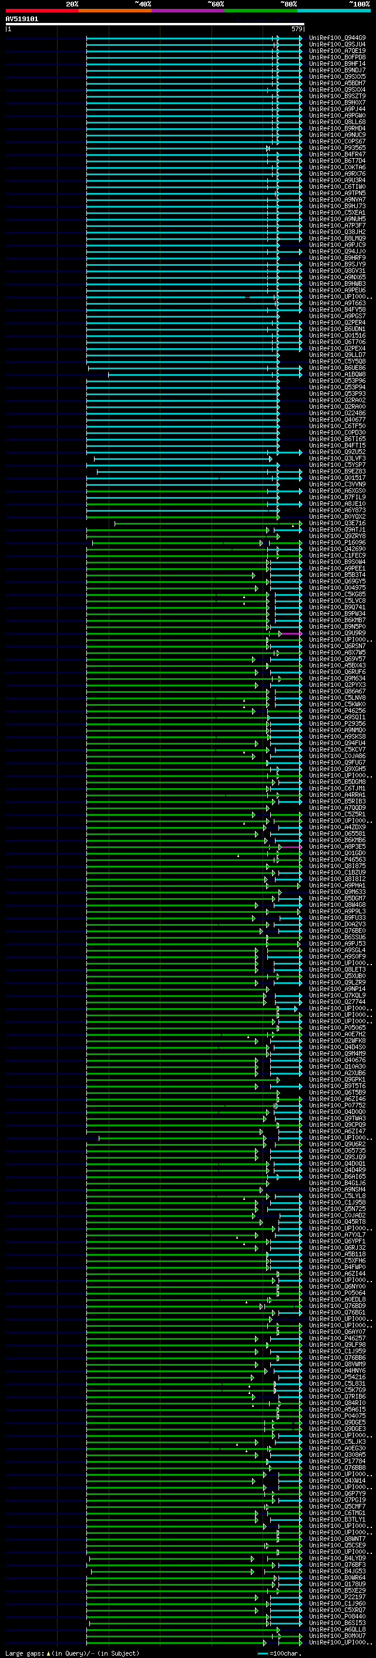Select label UniRef100_A4RRA1
This screenshot has width=376, height=1658.
click(x=337, y=795)
